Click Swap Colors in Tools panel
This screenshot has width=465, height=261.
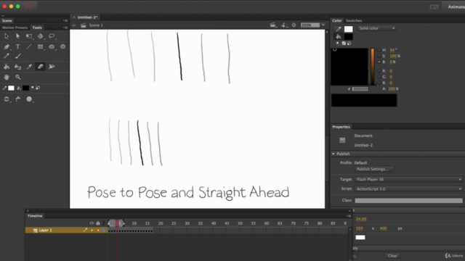point(38,88)
